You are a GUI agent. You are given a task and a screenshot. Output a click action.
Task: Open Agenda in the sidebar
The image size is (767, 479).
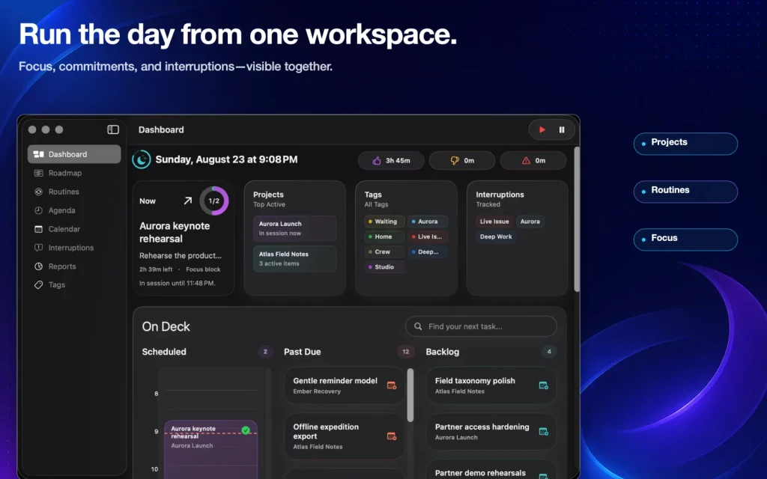point(74,210)
